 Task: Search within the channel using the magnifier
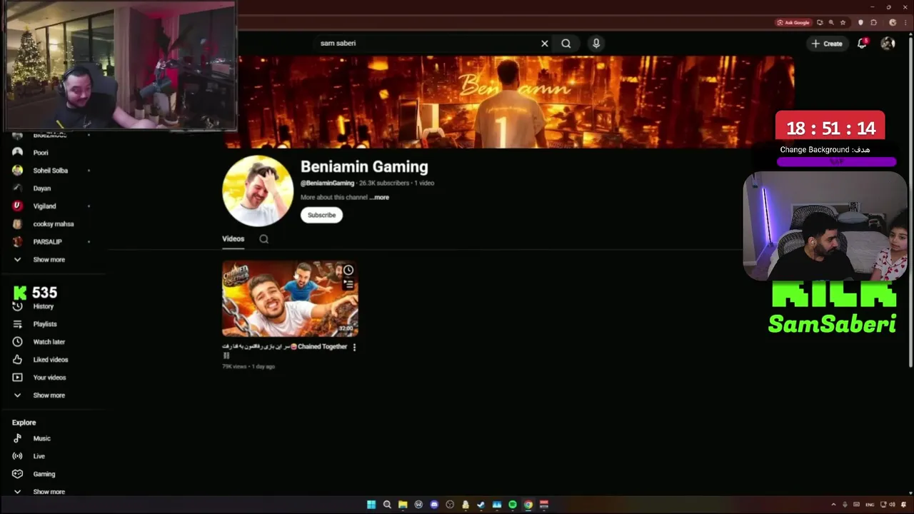(x=264, y=239)
